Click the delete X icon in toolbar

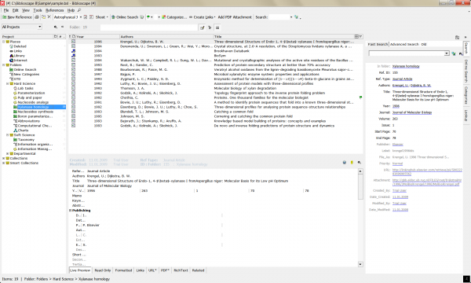click(49, 17)
